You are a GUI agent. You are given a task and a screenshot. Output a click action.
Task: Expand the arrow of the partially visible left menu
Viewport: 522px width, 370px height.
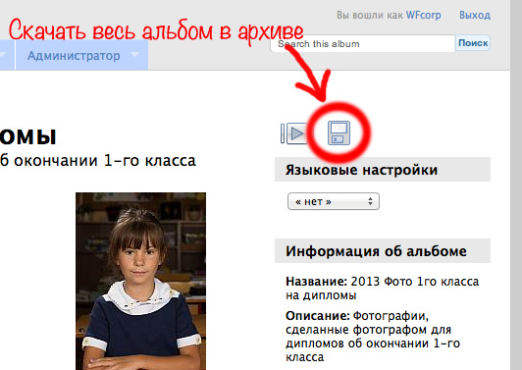(3, 54)
